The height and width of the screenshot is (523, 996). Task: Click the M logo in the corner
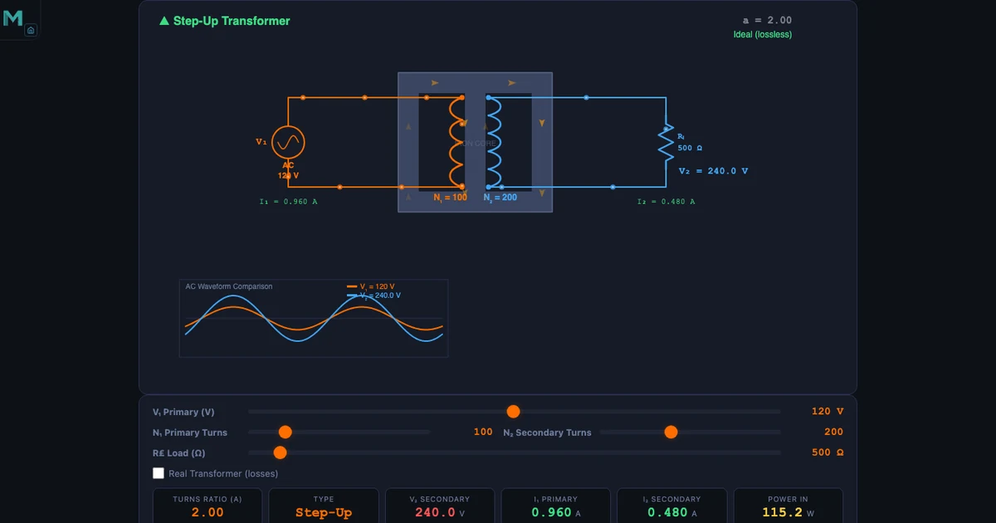point(13,18)
